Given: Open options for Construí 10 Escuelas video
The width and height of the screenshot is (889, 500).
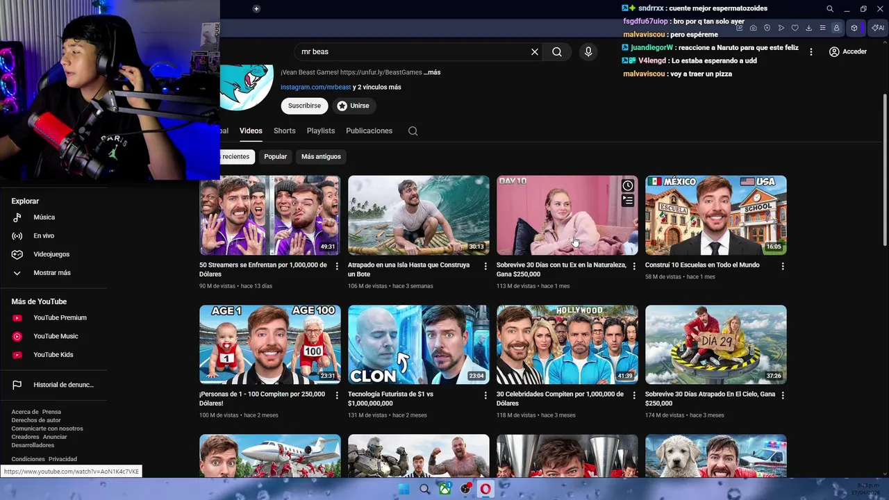Looking at the screenshot, I should coord(783,266).
